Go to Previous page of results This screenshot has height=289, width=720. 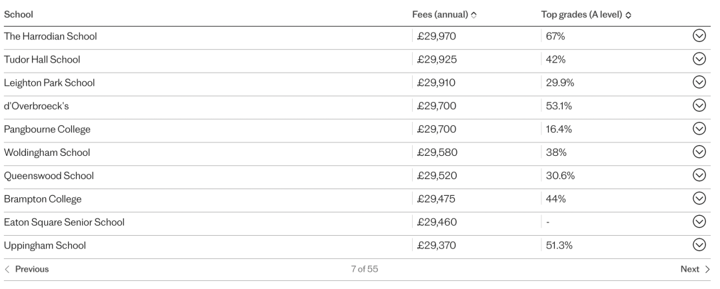pyautogui.click(x=27, y=269)
